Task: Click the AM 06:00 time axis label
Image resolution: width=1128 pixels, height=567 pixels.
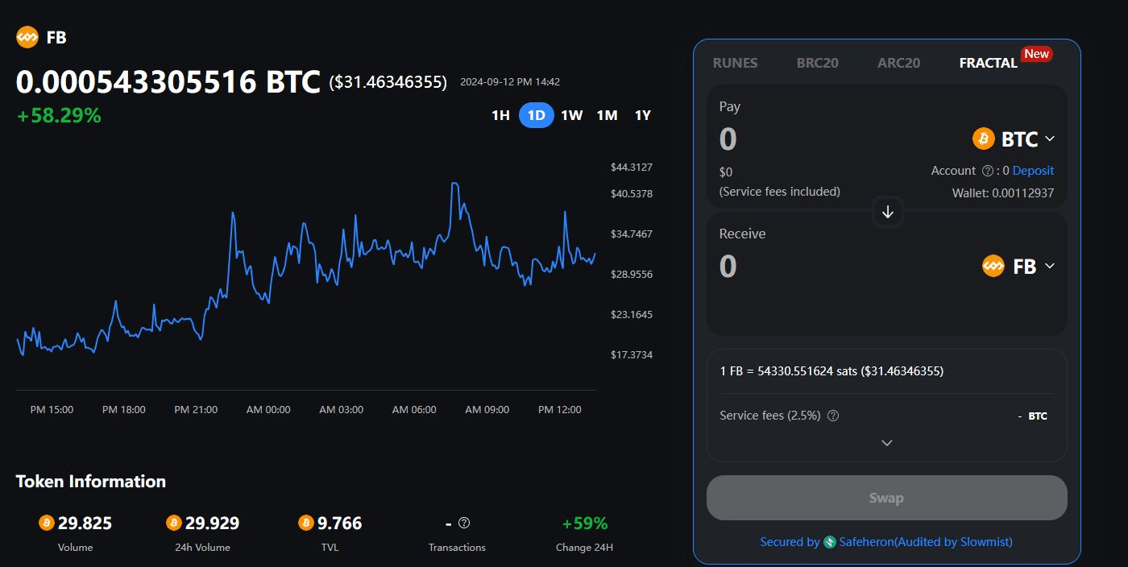Action: click(414, 410)
